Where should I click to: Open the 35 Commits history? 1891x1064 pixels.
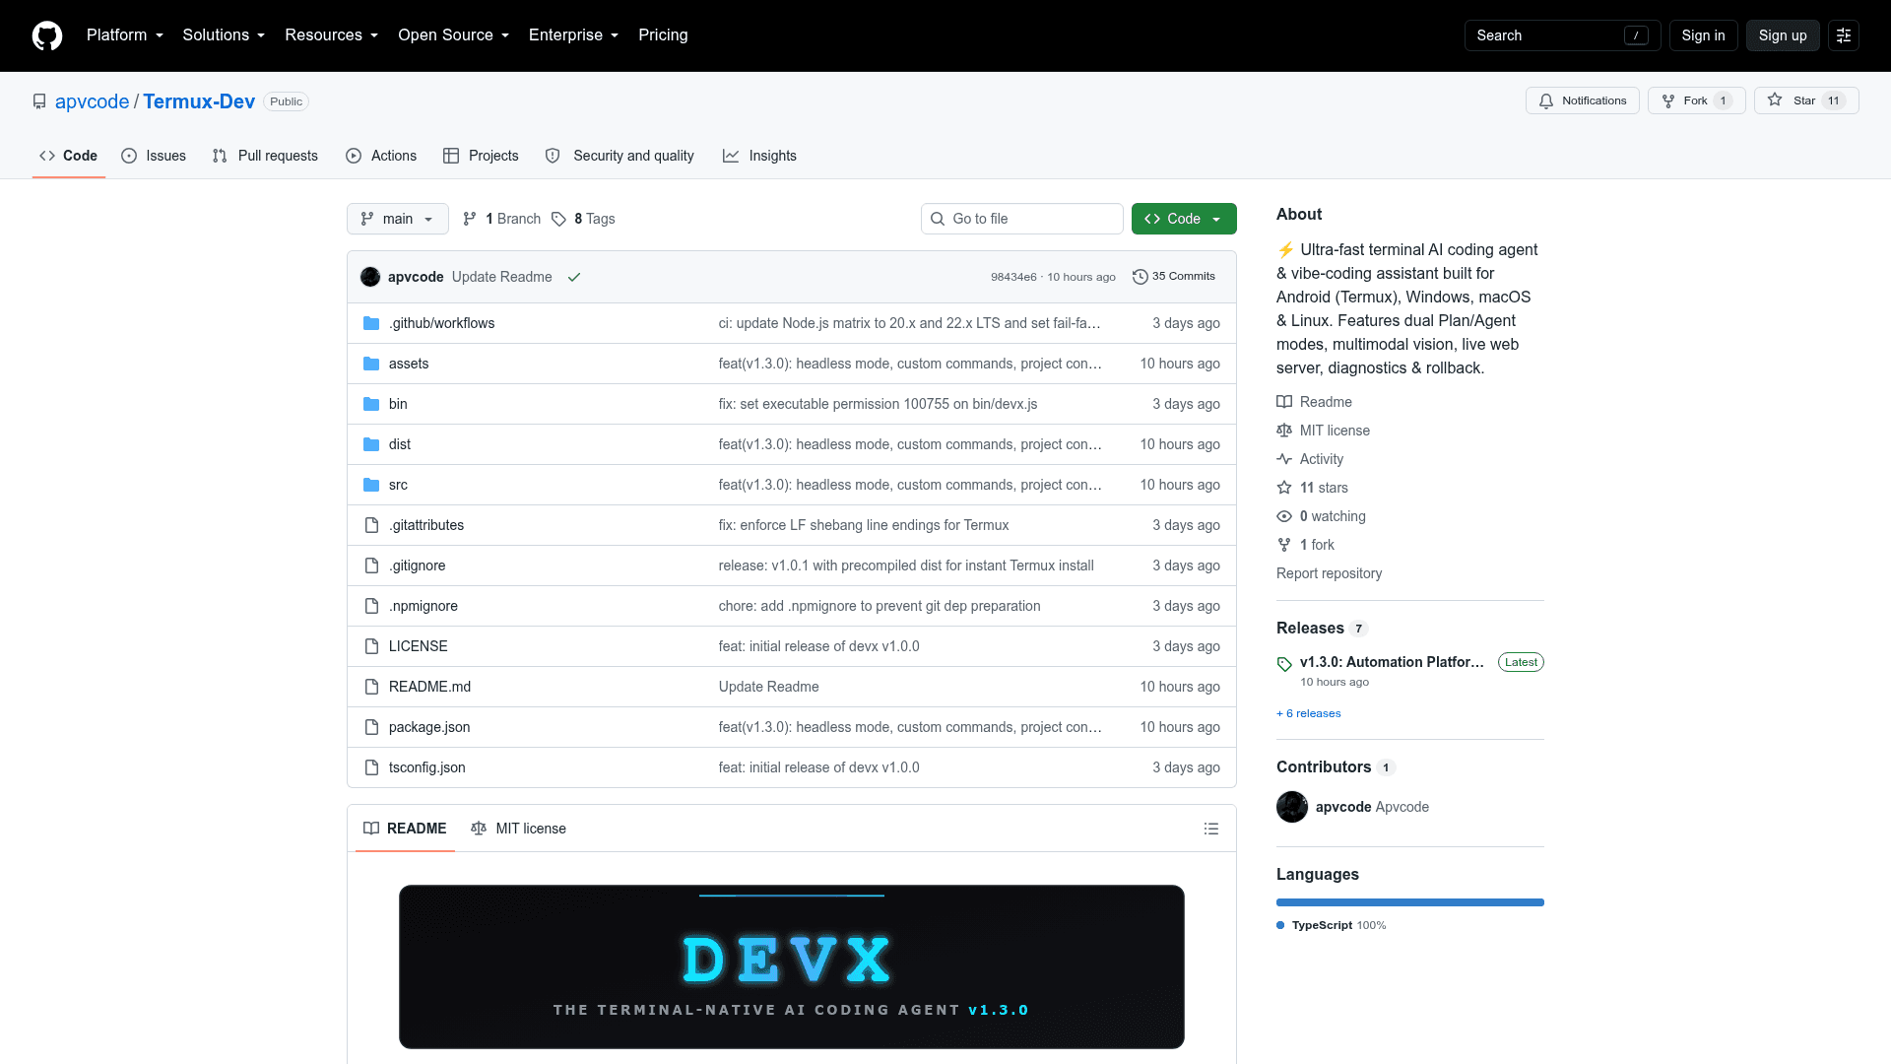point(1174,277)
